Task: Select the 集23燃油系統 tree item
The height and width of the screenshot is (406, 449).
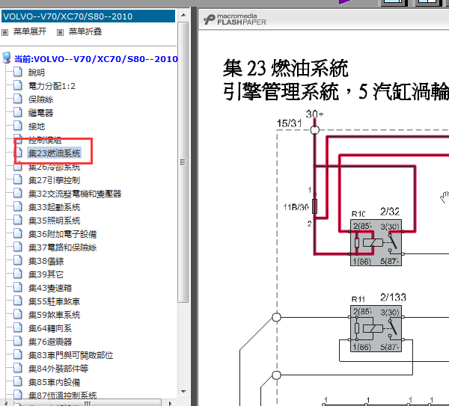Action: [54, 153]
